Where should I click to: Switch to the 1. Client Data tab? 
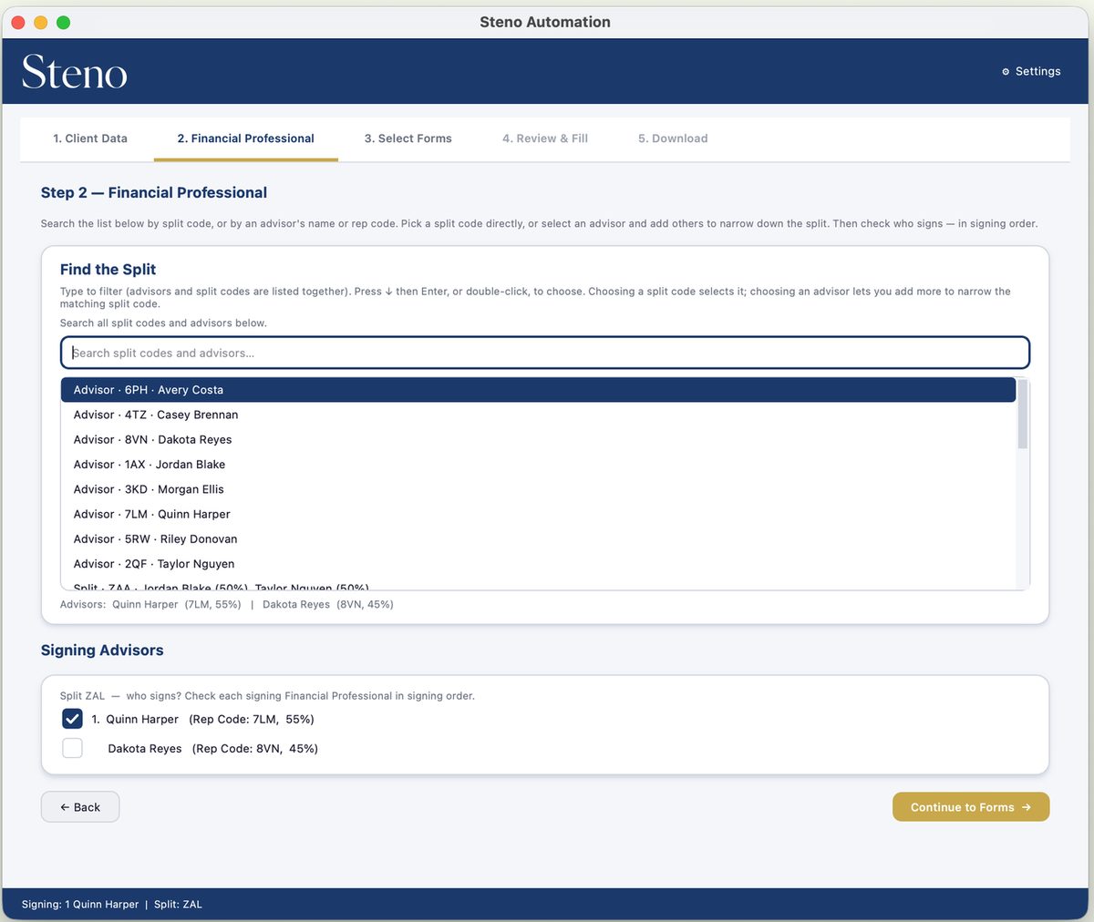(90, 138)
